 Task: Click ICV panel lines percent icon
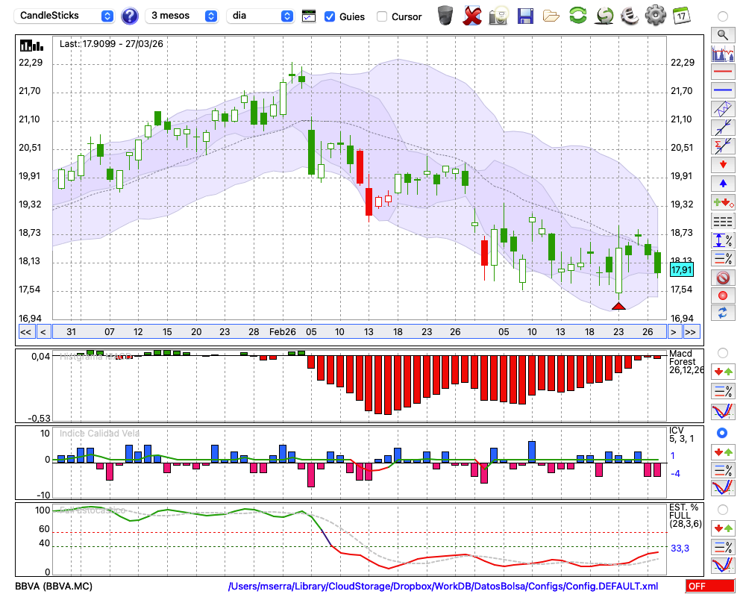(723, 470)
